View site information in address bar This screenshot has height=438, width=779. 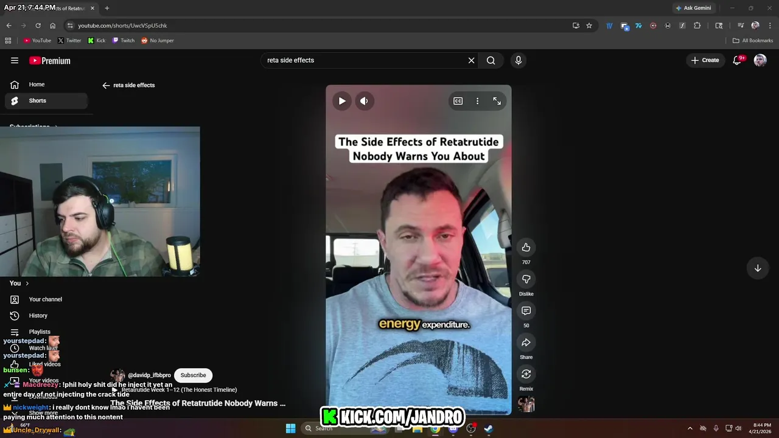70,26
